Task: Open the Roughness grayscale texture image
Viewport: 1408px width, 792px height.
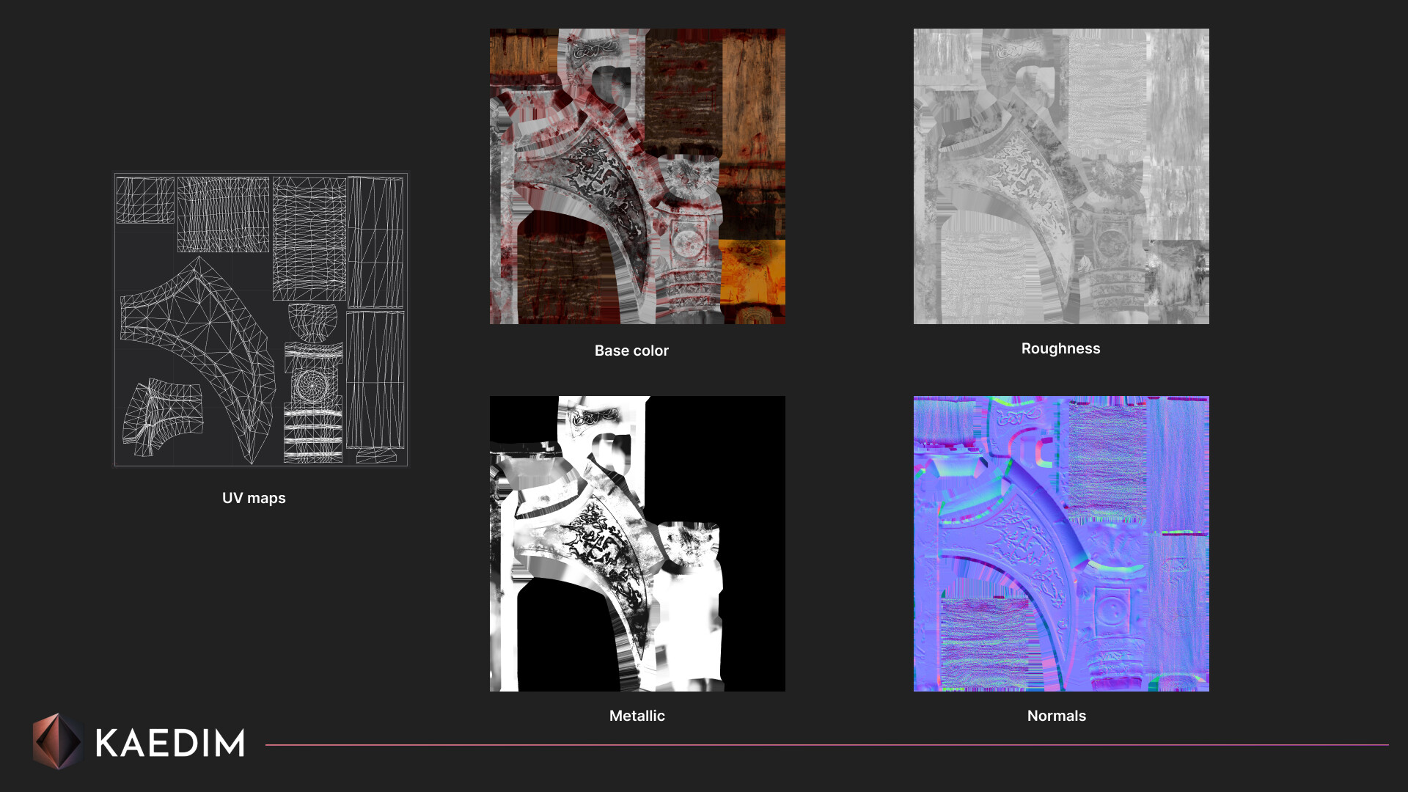Action: tap(1060, 176)
